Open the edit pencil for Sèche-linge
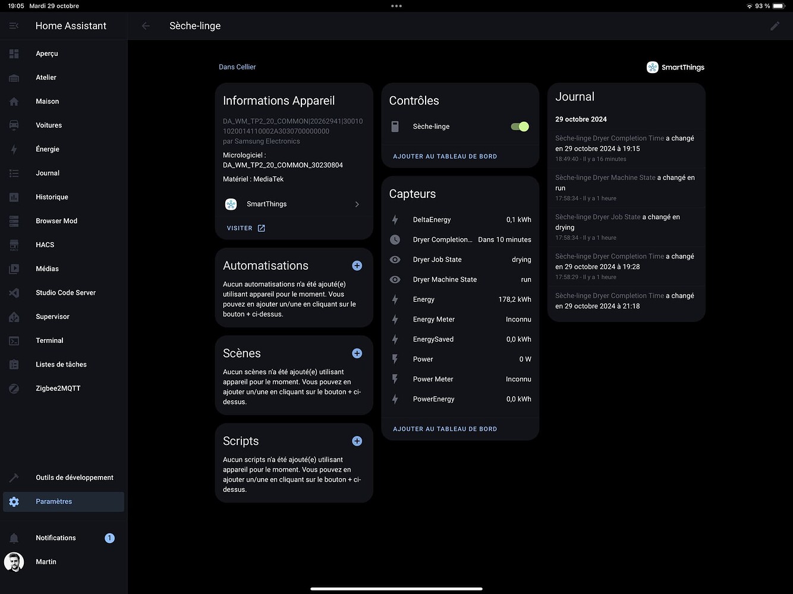Screen dimensions: 793x594 (775, 26)
